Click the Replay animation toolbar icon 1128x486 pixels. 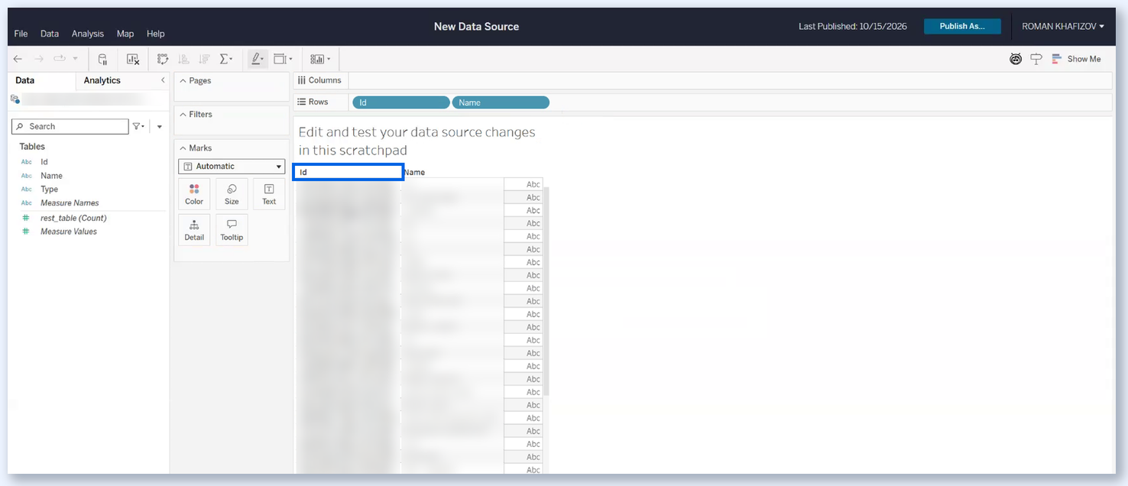[60, 59]
